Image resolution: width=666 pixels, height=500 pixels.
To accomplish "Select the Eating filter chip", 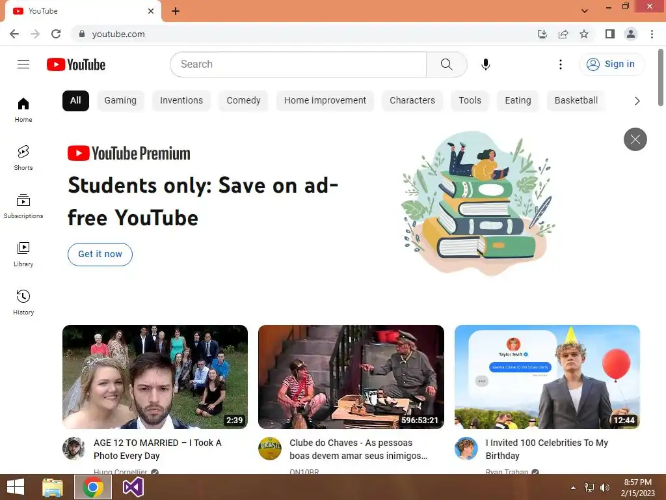I will tap(518, 101).
